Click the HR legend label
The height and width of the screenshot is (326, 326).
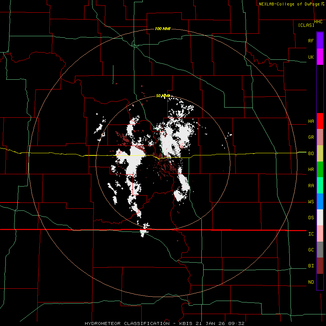point(311,170)
